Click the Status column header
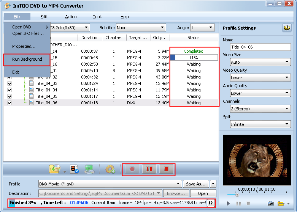This screenshot has width=297, height=212. click(x=194, y=38)
